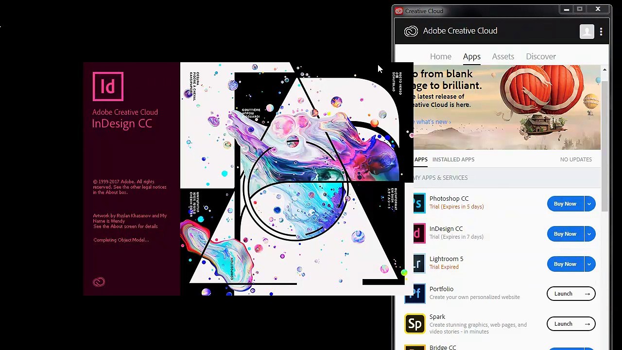Click the "Lightroom 5" app name
This screenshot has height=350, width=622.
click(446, 259)
